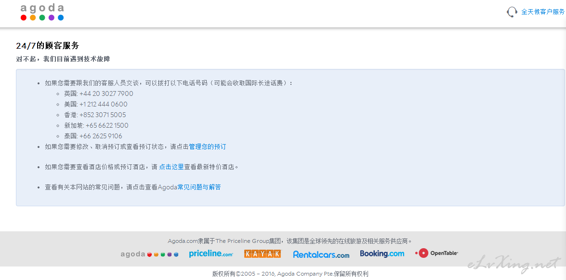Select Hong Kong number +852 3071 5005
The width and height of the screenshot is (566, 280).
(x=103, y=115)
